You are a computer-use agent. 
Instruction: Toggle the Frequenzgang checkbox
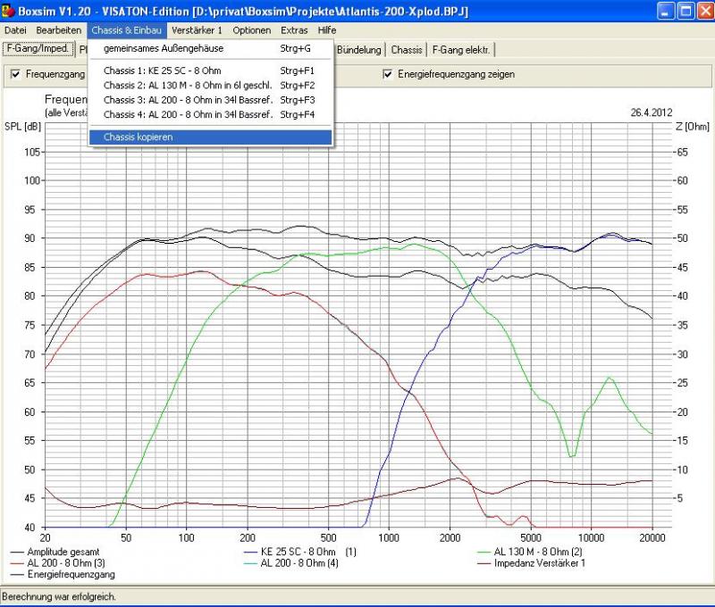point(15,74)
